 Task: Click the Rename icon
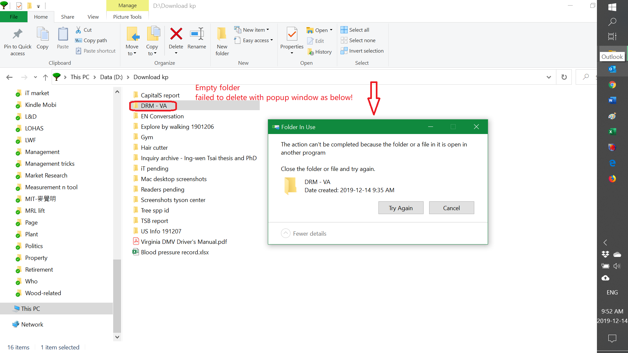tap(197, 34)
